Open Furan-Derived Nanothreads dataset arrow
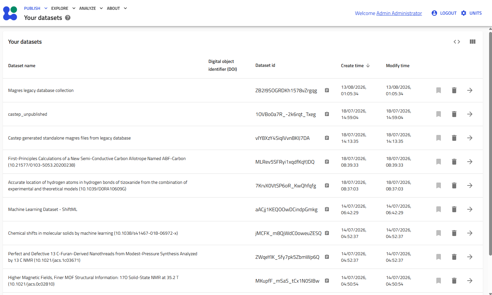This screenshot has height=295, width=492. click(x=470, y=257)
